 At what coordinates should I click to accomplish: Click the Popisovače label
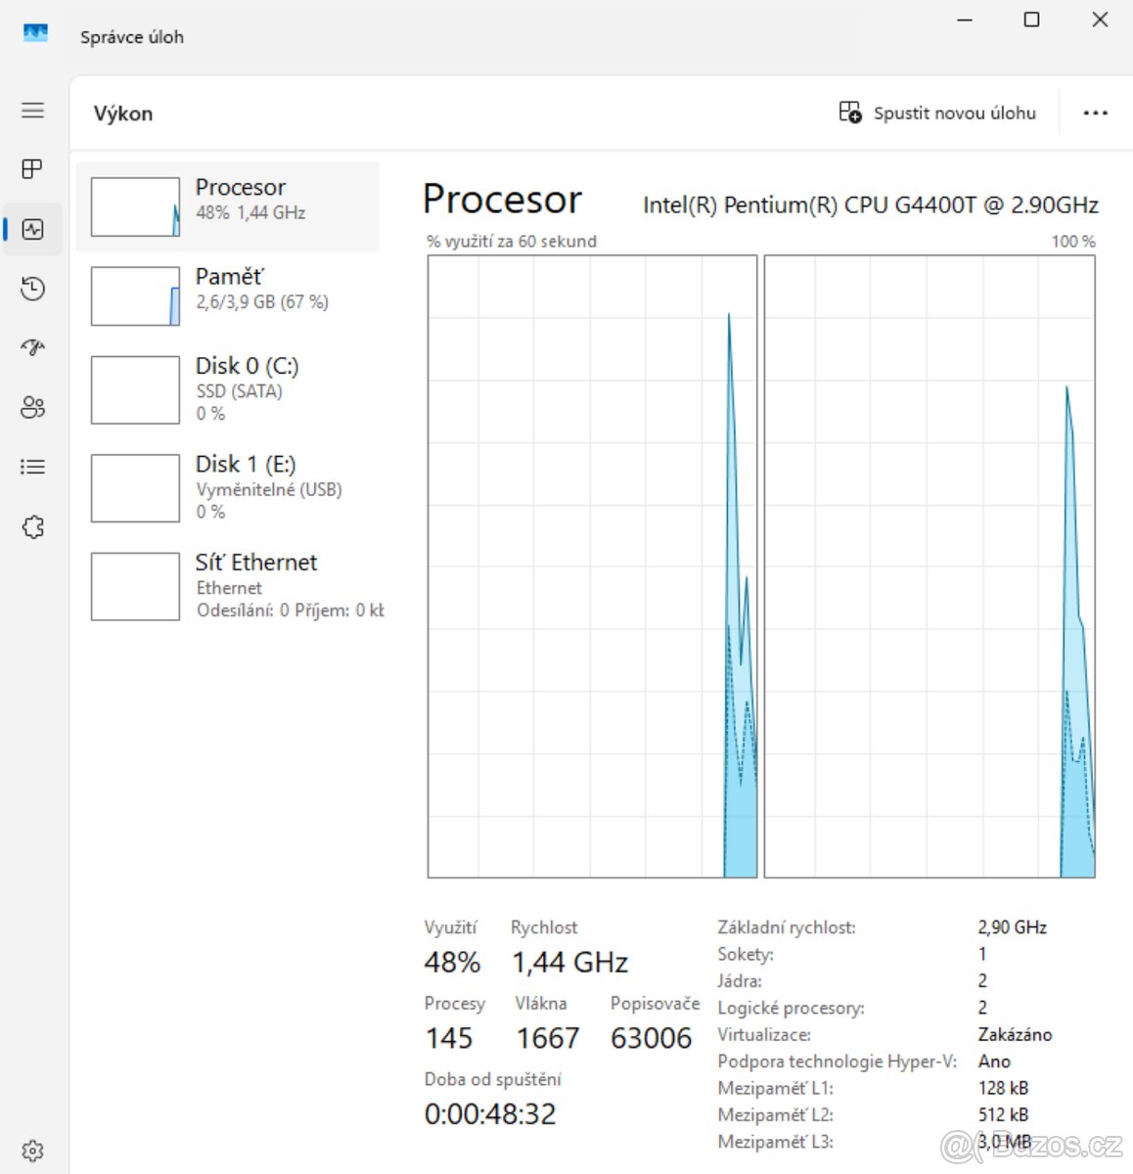pyautogui.click(x=656, y=1004)
